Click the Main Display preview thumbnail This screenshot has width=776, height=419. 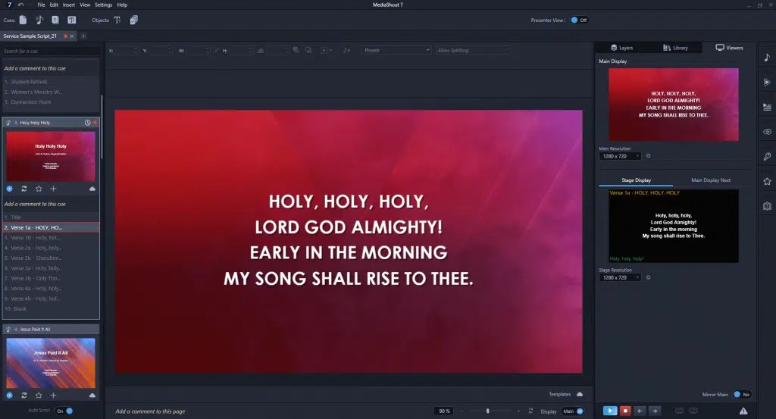pos(673,105)
